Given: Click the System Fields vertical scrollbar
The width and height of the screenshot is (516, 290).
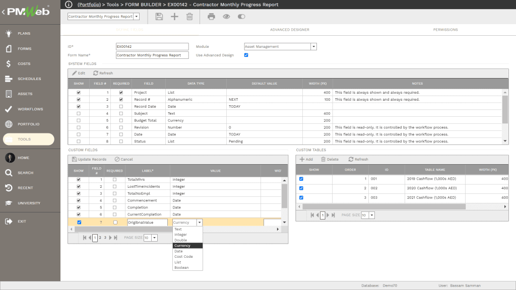Looking at the screenshot, I should point(505,109).
